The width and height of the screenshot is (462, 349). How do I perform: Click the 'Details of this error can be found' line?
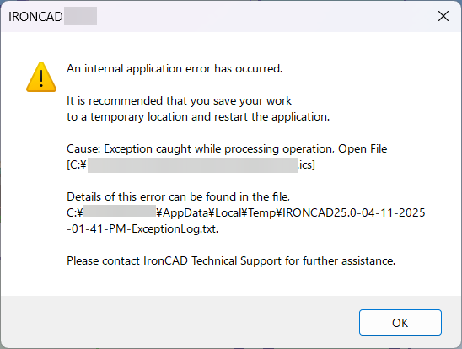point(178,196)
